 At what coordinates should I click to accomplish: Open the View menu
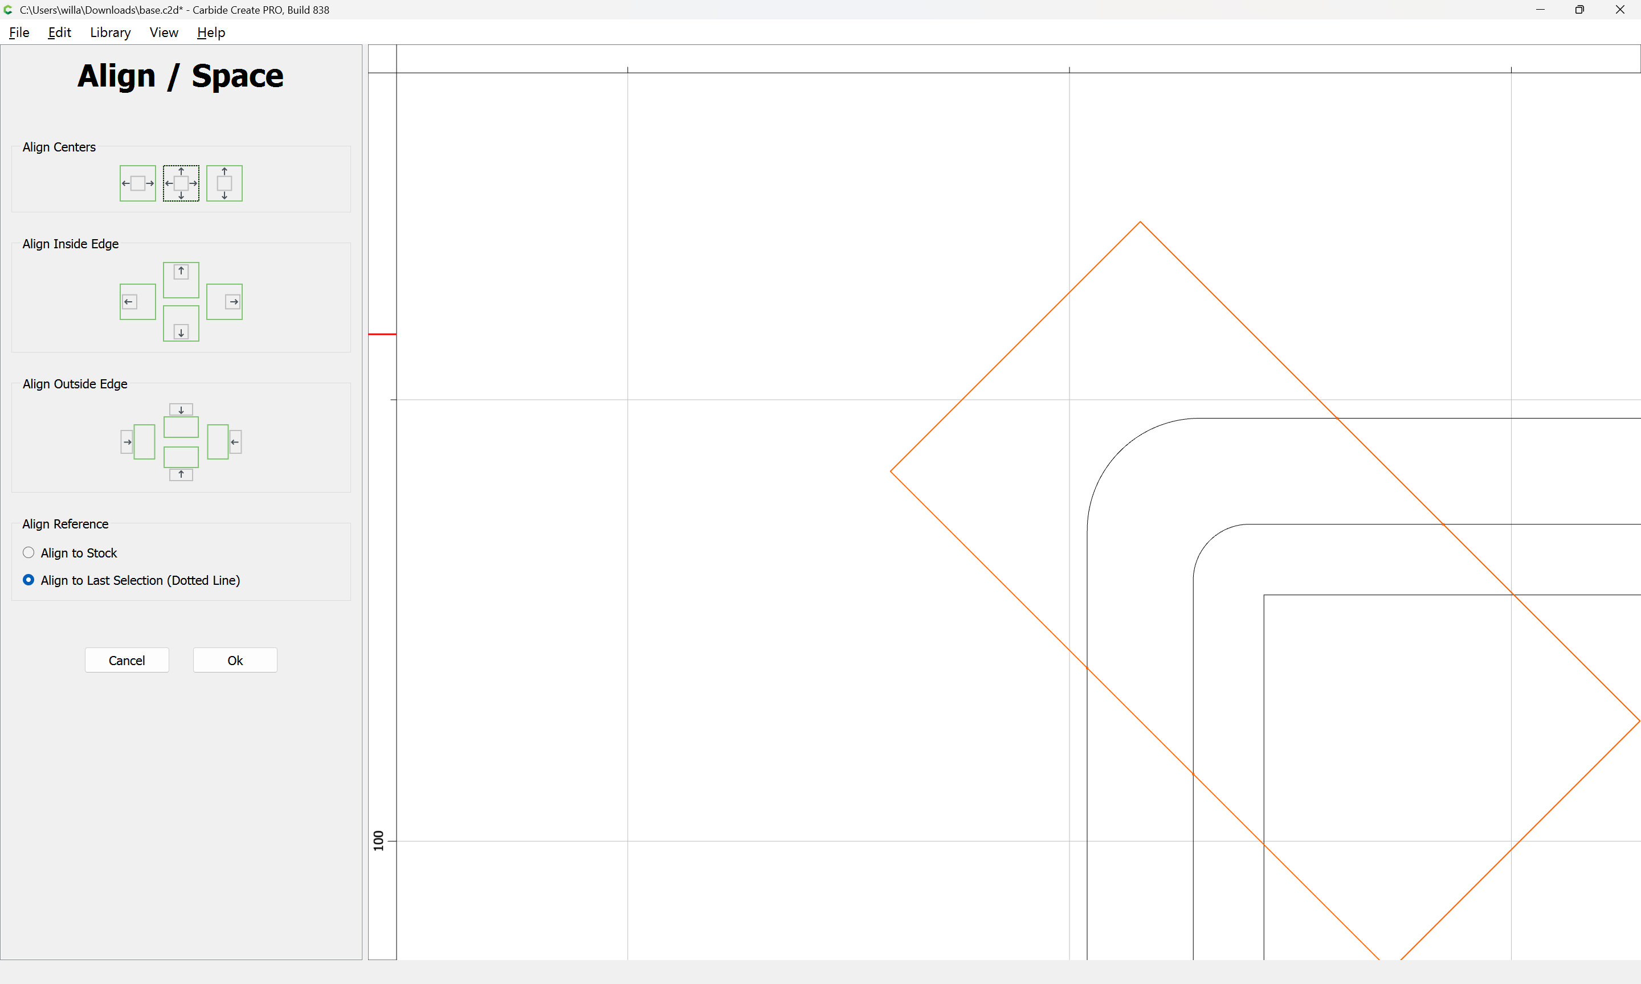click(163, 32)
